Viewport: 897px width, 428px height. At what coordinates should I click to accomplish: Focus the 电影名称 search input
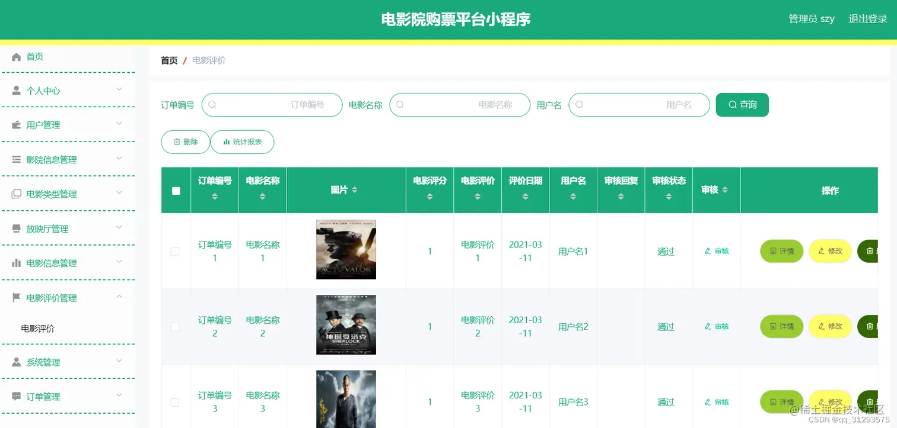coord(460,105)
